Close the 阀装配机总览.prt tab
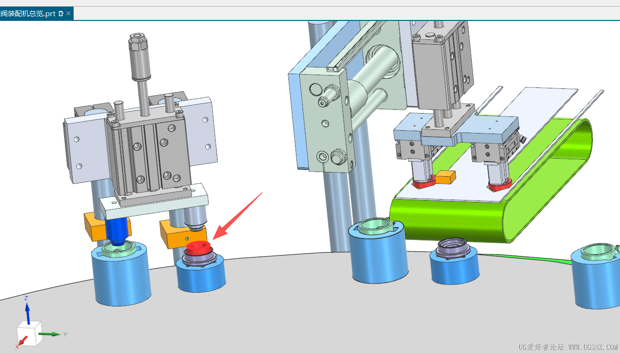620x353 pixels. [x=68, y=14]
